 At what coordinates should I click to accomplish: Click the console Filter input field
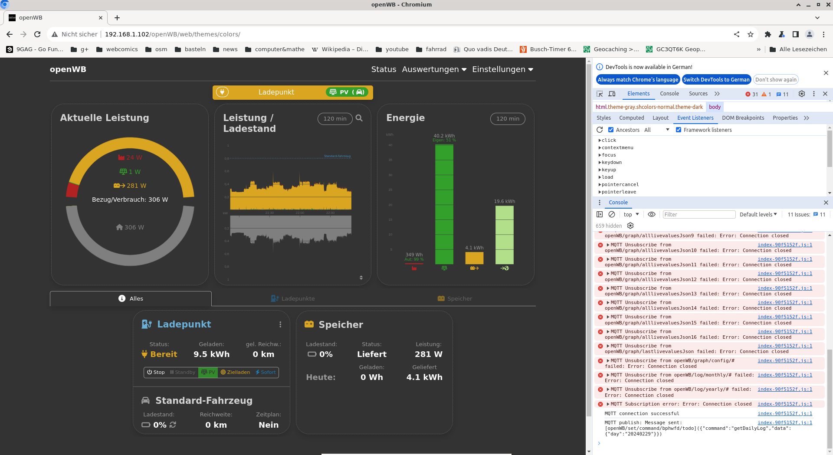click(699, 214)
